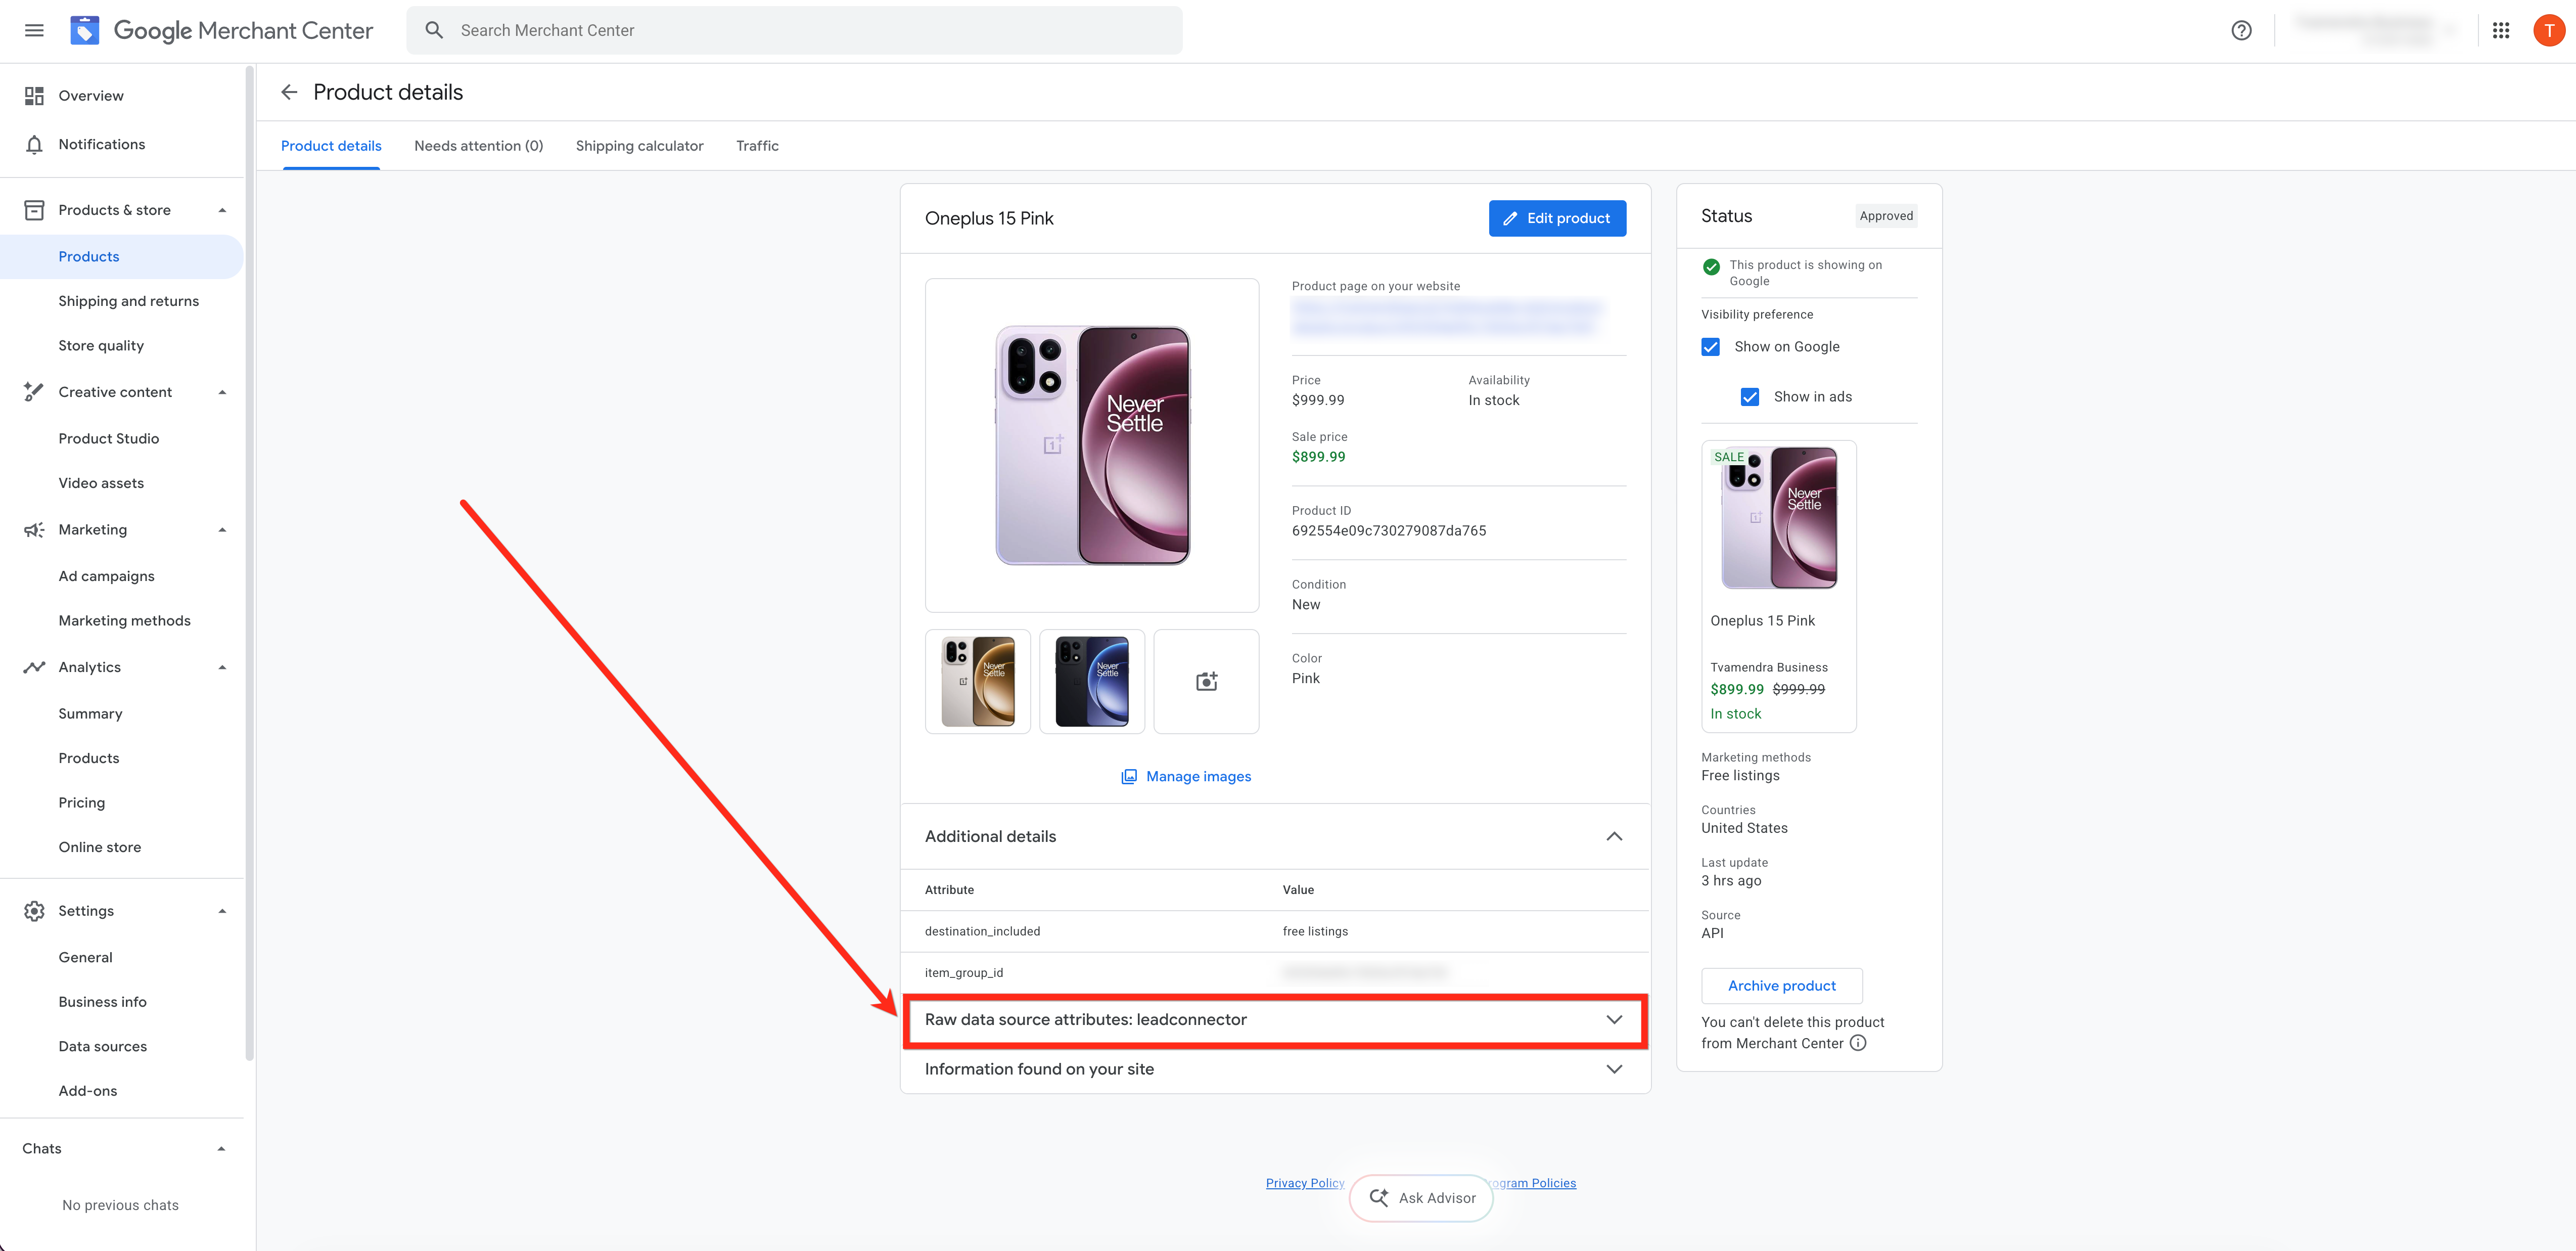This screenshot has width=2576, height=1251.
Task: Click the Products & store storefront icon
Action: tap(34, 210)
